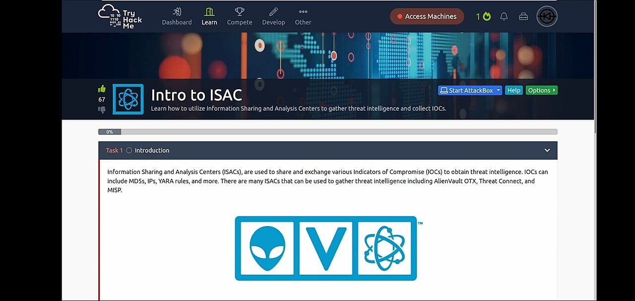This screenshot has height=301, width=635.
Task: Downvote the room with thumbs down
Action: tap(102, 110)
